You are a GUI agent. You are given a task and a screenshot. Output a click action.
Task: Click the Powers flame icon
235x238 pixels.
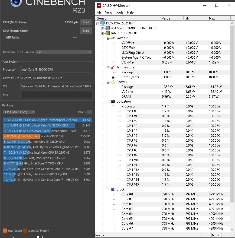pos(113,82)
